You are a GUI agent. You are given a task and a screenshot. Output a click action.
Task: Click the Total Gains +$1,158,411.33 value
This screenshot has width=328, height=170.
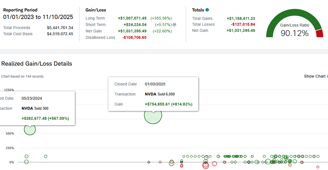241,19
